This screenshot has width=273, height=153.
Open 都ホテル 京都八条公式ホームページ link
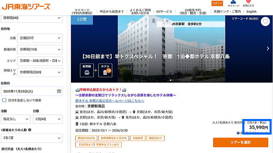coord(110,101)
